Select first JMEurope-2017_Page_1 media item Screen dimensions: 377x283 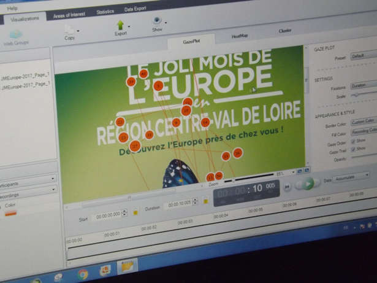[x=25, y=76]
